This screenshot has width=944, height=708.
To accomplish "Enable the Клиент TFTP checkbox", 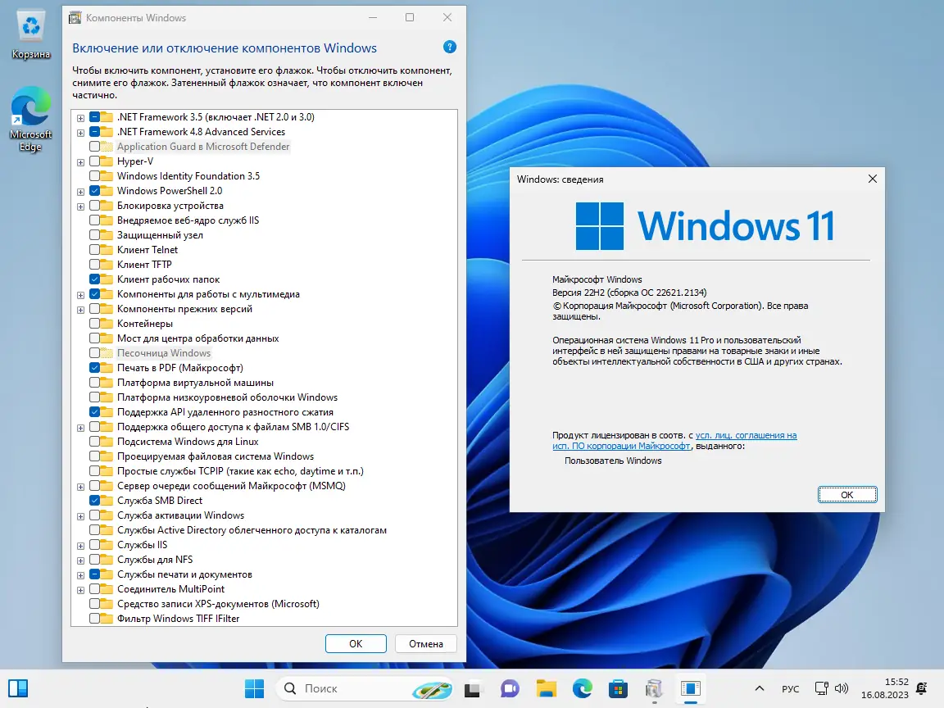I will click(94, 265).
